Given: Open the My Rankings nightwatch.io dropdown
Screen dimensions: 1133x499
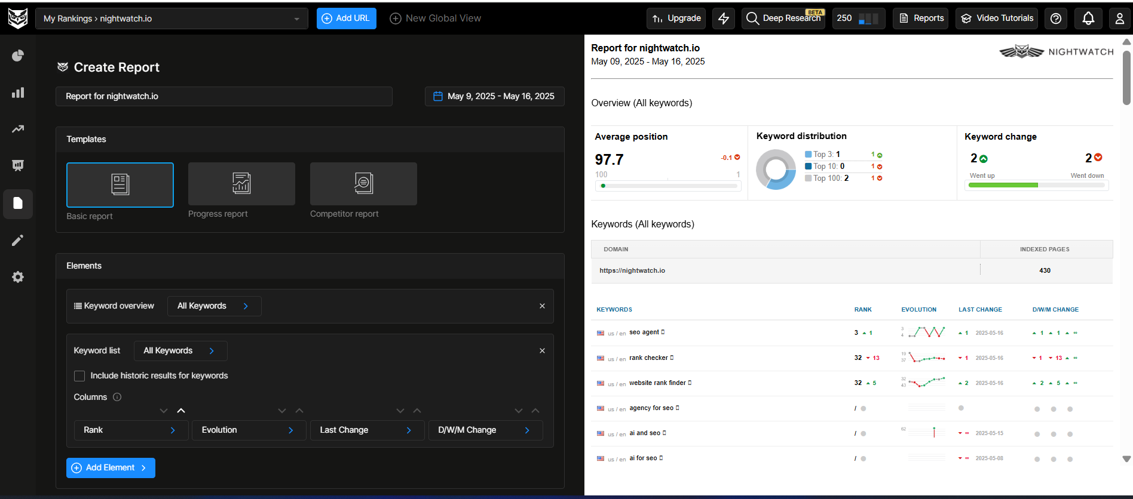Looking at the screenshot, I should (x=172, y=19).
